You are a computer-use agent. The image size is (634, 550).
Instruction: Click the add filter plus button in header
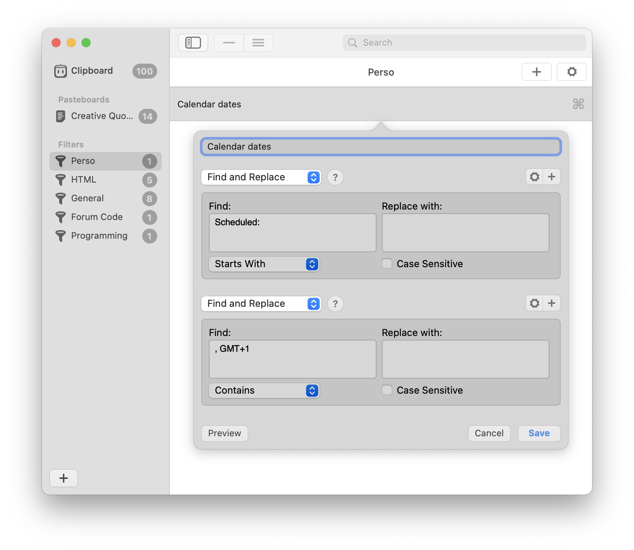pyautogui.click(x=536, y=72)
